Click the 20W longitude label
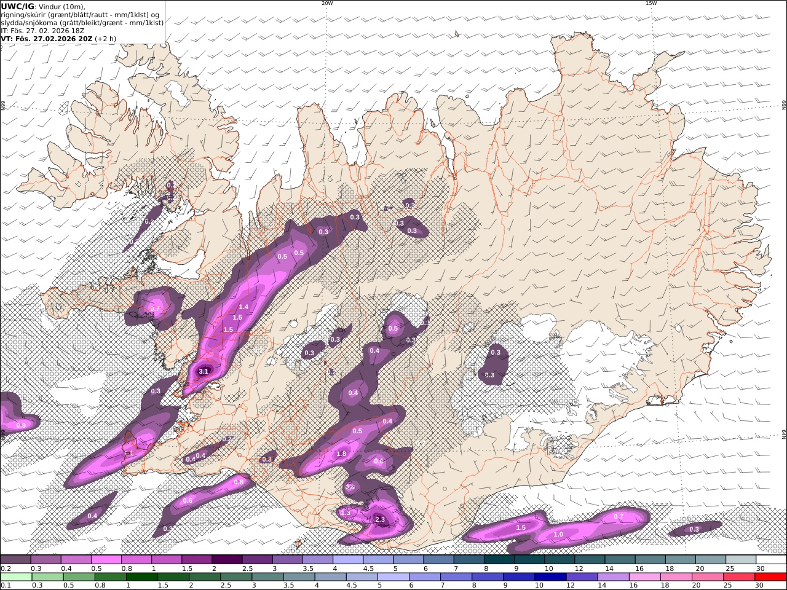 327,3
